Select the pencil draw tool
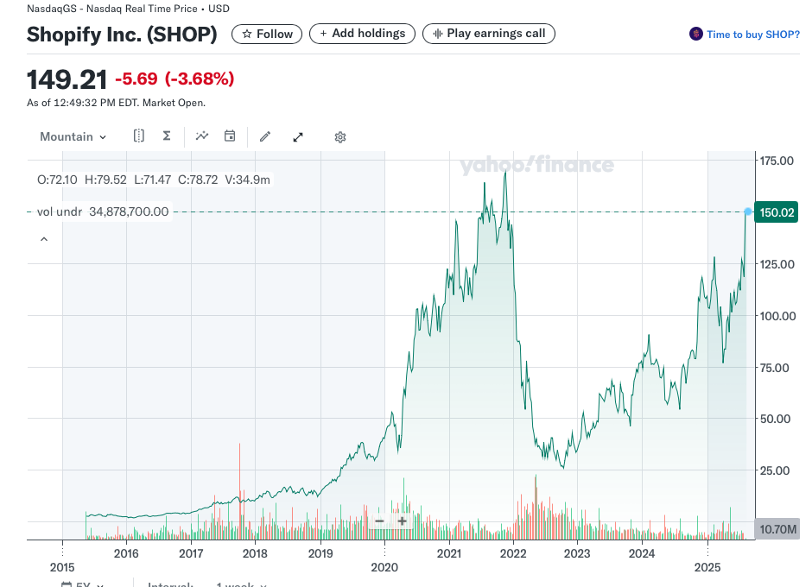The height and width of the screenshot is (587, 812). [265, 136]
